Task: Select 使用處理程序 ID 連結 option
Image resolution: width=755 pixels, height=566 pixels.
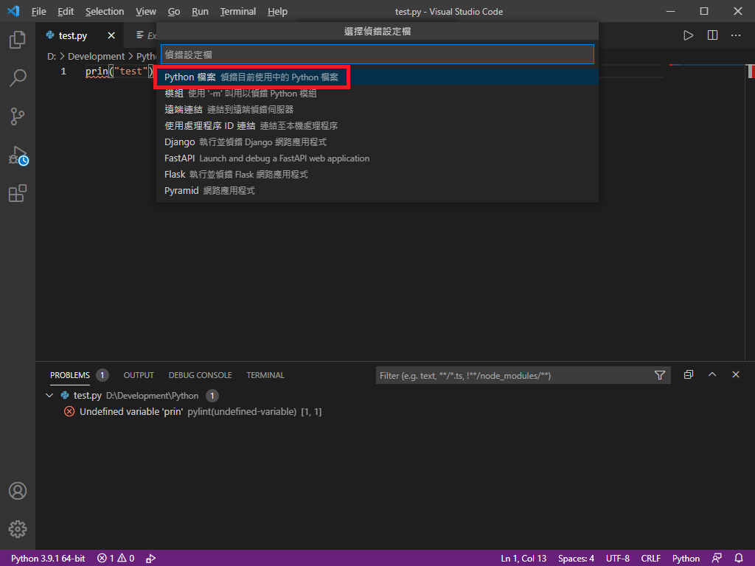Action: [377, 125]
